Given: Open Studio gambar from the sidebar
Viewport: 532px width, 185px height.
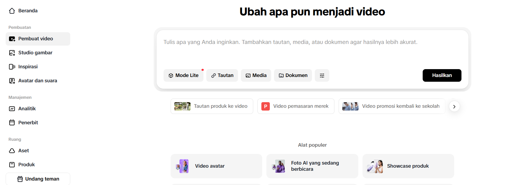Looking at the screenshot, I should [35, 53].
